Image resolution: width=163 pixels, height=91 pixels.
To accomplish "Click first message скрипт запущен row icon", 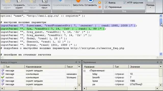I will [x=3, y=71].
